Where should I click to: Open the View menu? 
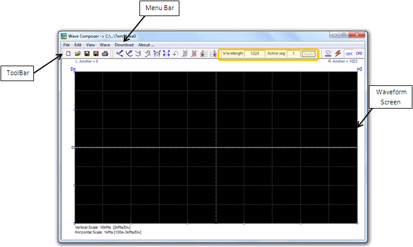pos(91,45)
